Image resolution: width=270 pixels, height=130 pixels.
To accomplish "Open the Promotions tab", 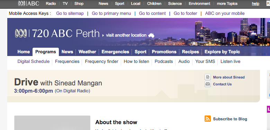I will [x=164, y=52].
